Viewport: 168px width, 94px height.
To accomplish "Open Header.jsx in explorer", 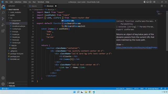I will tap(16, 37).
